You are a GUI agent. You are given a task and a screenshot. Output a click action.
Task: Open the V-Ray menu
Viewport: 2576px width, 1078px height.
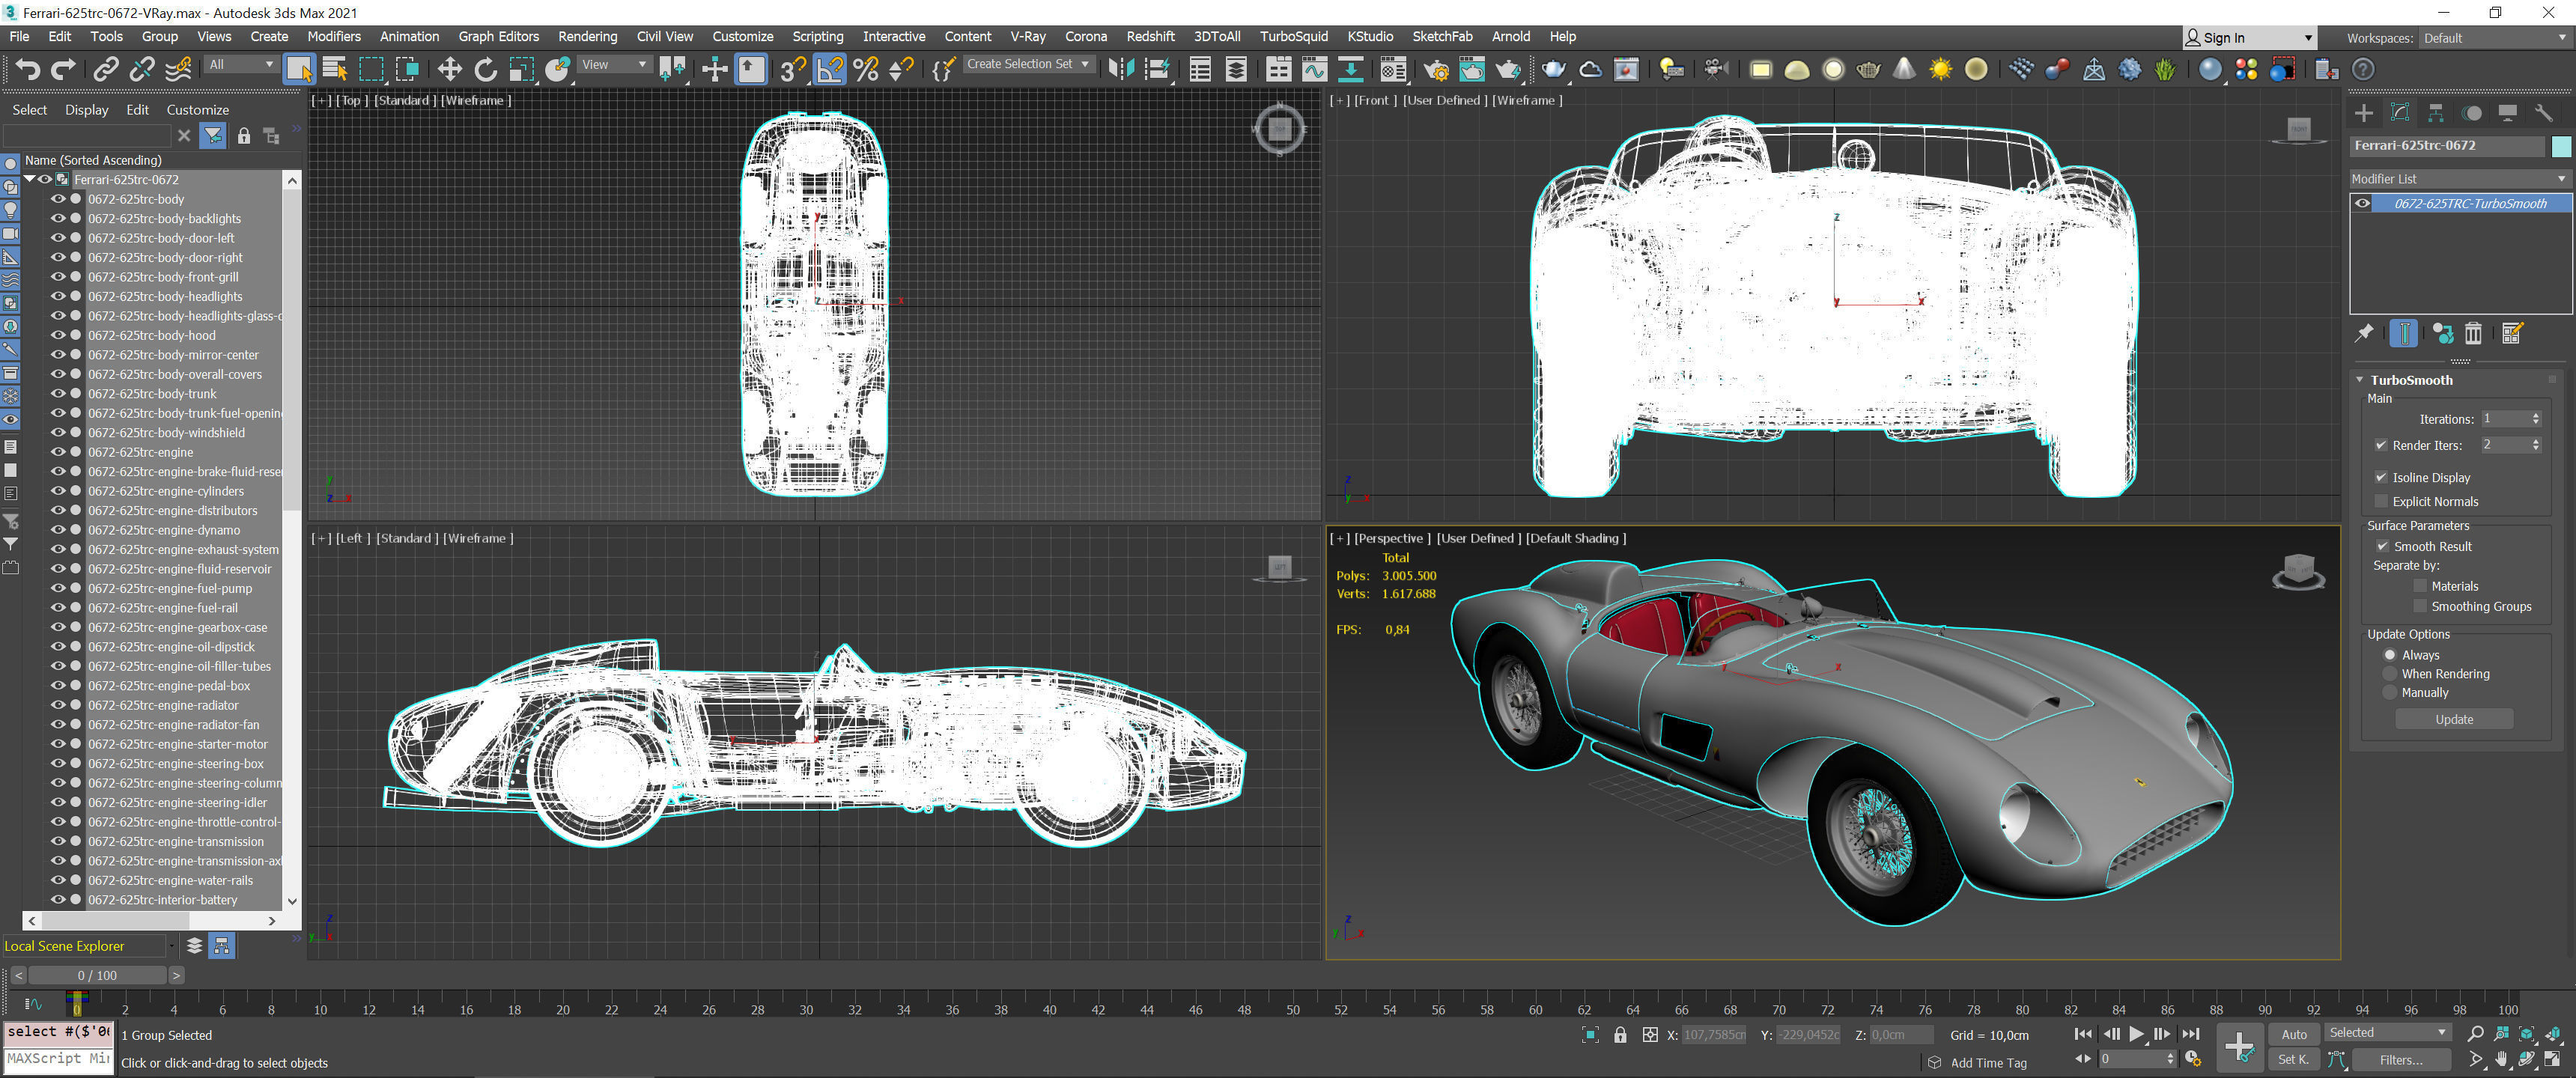point(1027,36)
